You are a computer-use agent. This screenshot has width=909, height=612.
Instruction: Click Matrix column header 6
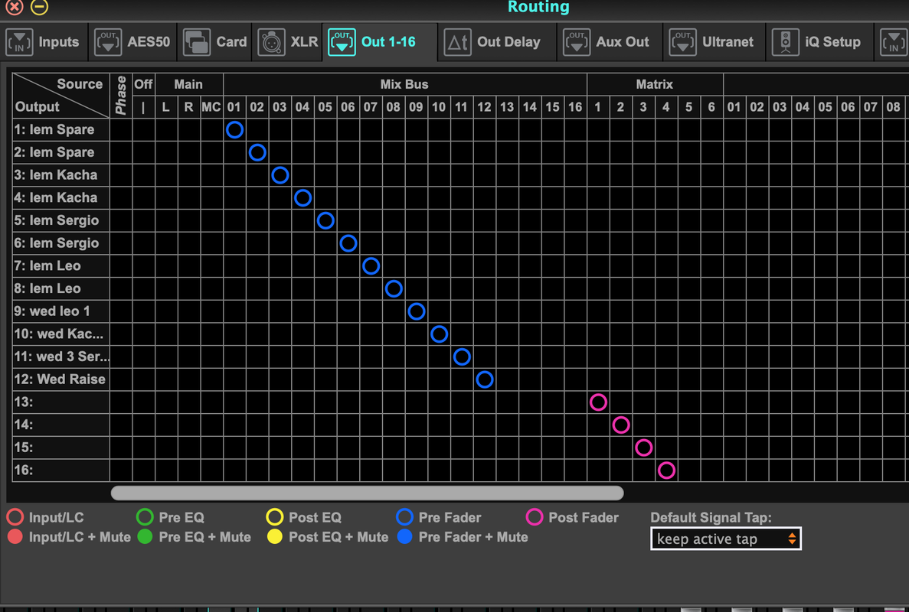pos(712,107)
